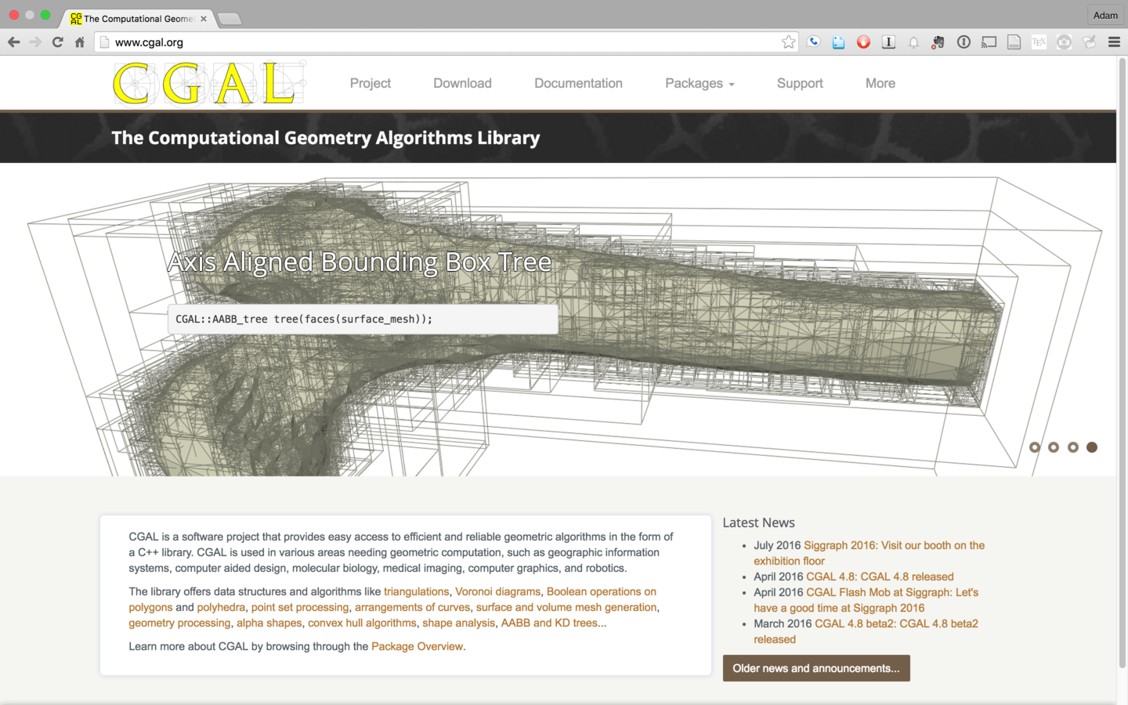Follow the geometry processing link
The width and height of the screenshot is (1128, 705).
[179, 623]
